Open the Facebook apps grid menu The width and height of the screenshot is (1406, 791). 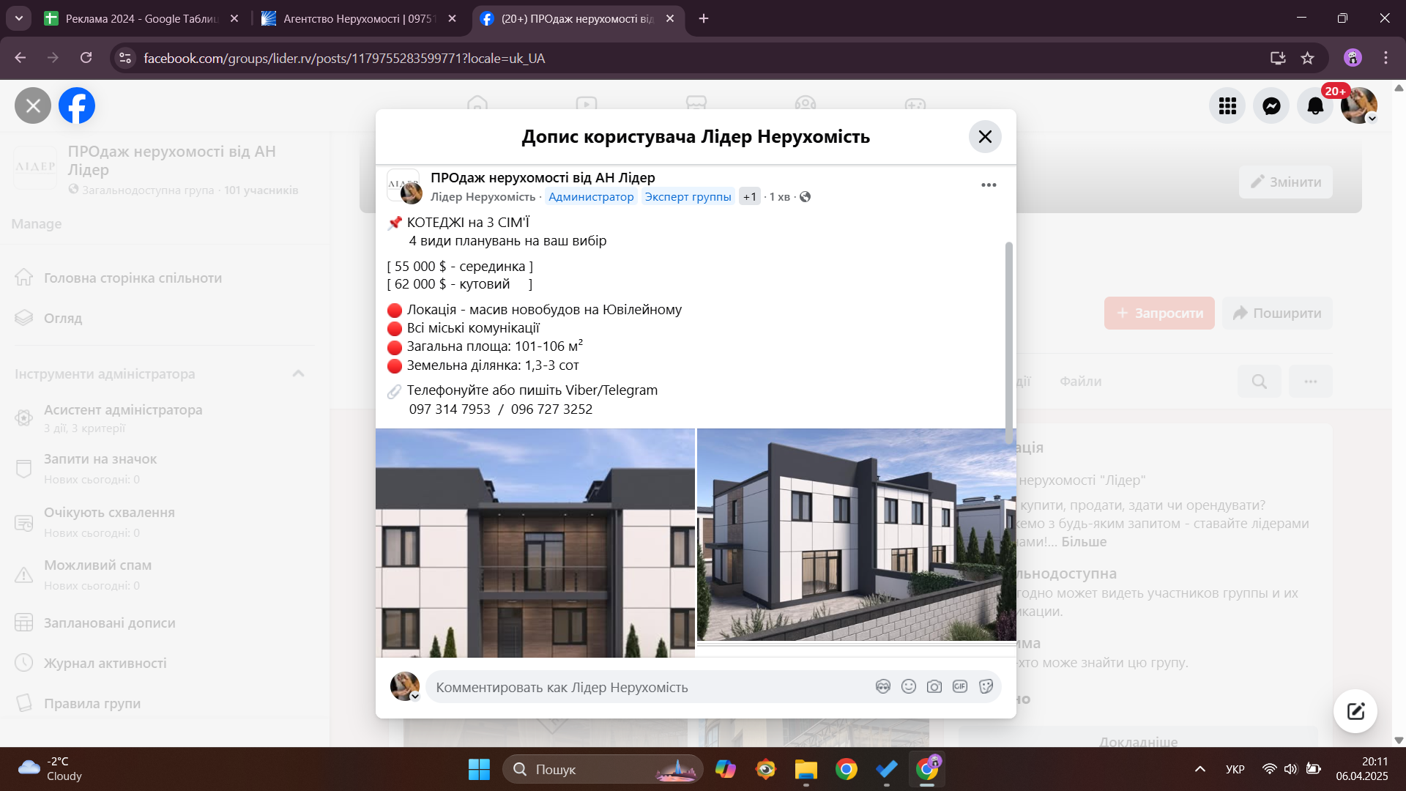click(1227, 106)
